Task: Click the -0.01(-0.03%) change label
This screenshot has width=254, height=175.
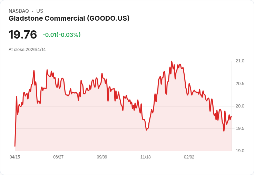Action: [x=61, y=35]
